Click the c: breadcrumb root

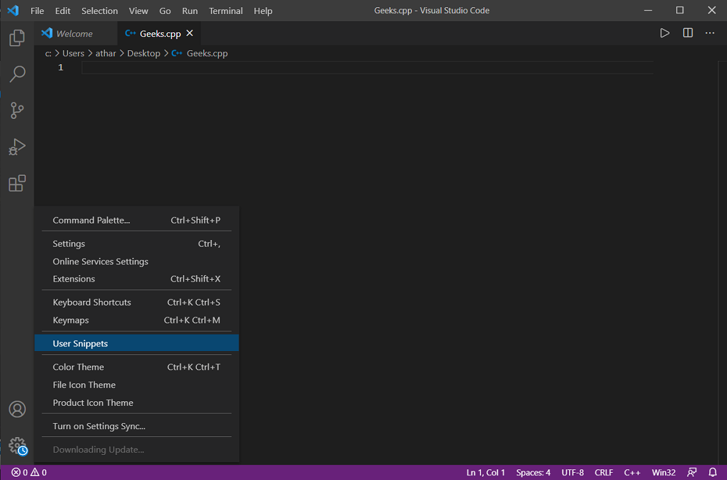(x=48, y=54)
